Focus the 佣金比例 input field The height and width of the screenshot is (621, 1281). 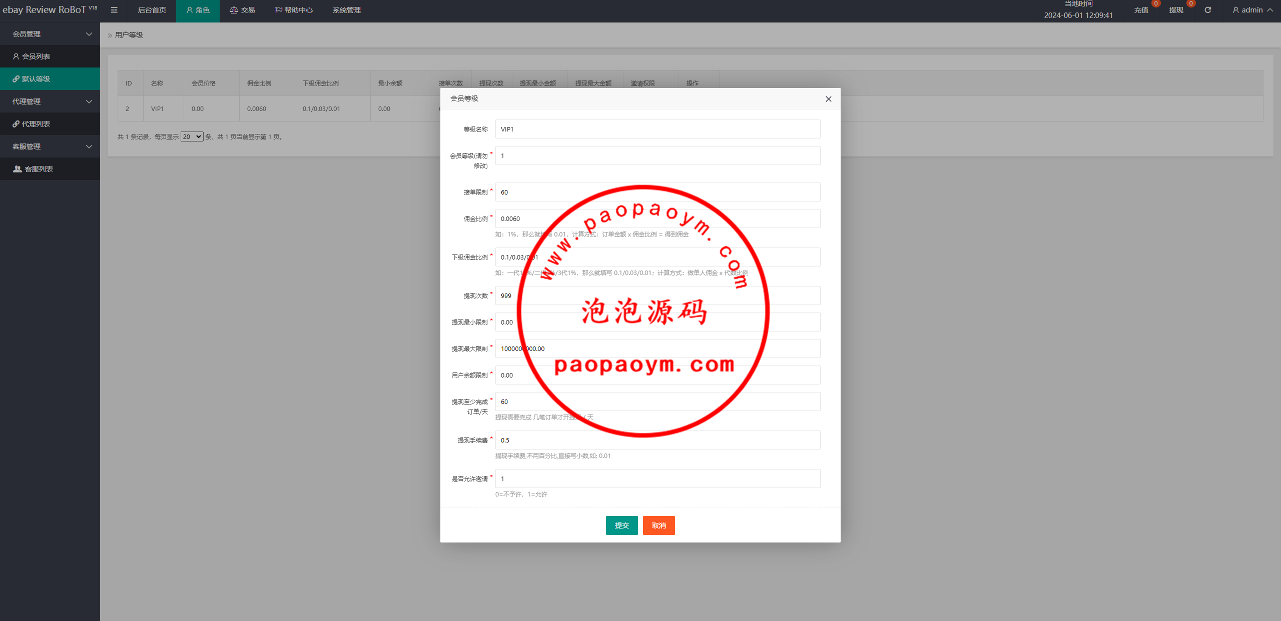coord(658,218)
